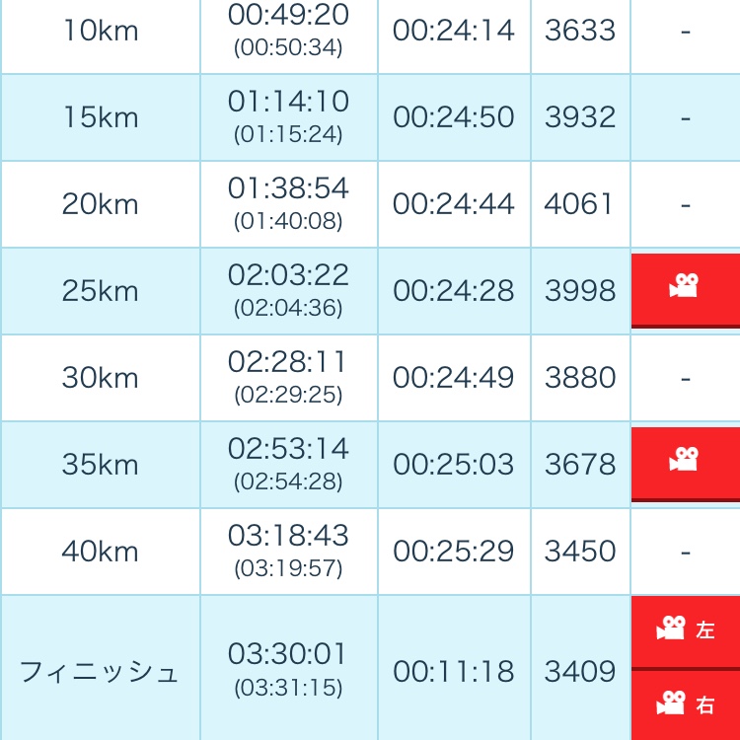The image size is (740, 740).
Task: Click the フィニッシュ row label
Action: [99, 672]
